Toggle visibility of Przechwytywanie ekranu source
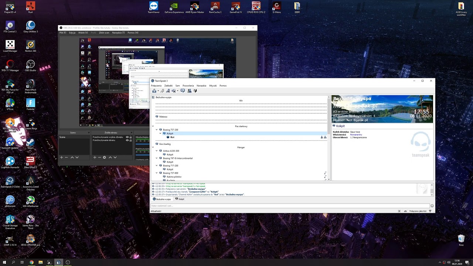The height and width of the screenshot is (266, 473). (127, 140)
